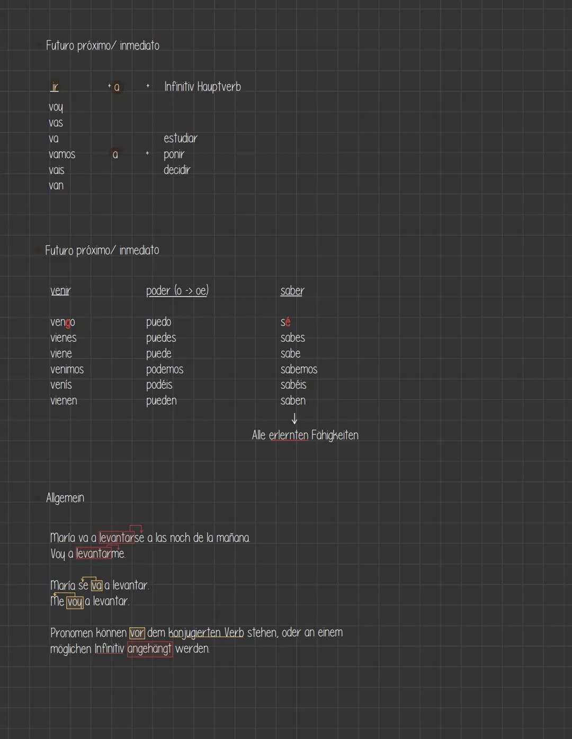Click the conjugation 'van'

pyautogui.click(x=56, y=186)
